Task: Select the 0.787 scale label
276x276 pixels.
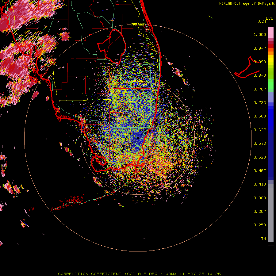Action: tap(260, 89)
